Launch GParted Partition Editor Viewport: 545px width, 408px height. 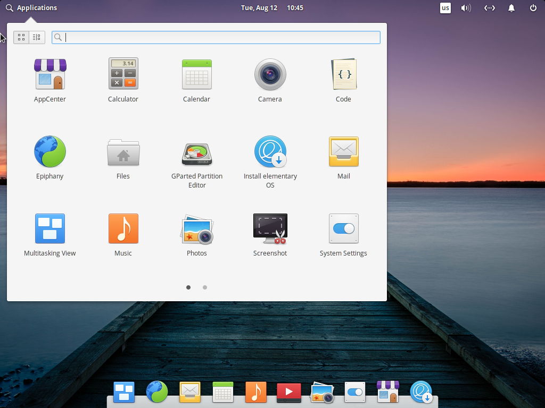pyautogui.click(x=197, y=154)
